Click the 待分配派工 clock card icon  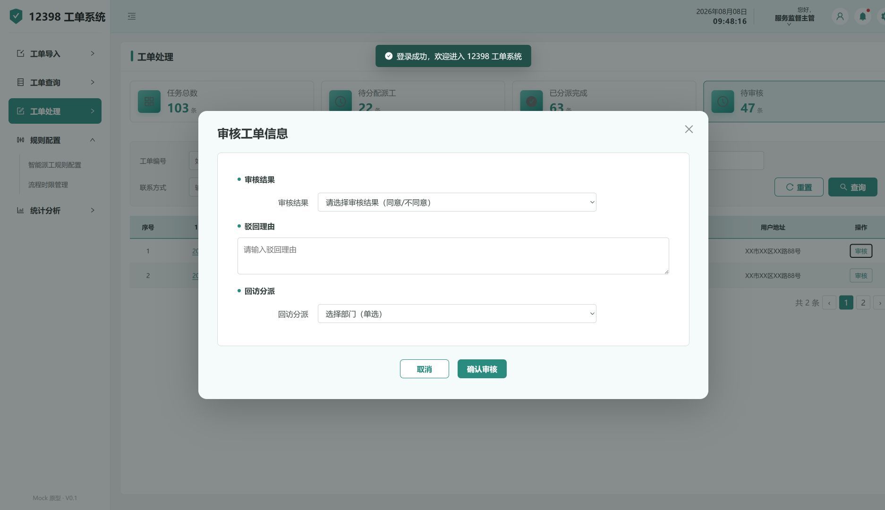coord(340,102)
